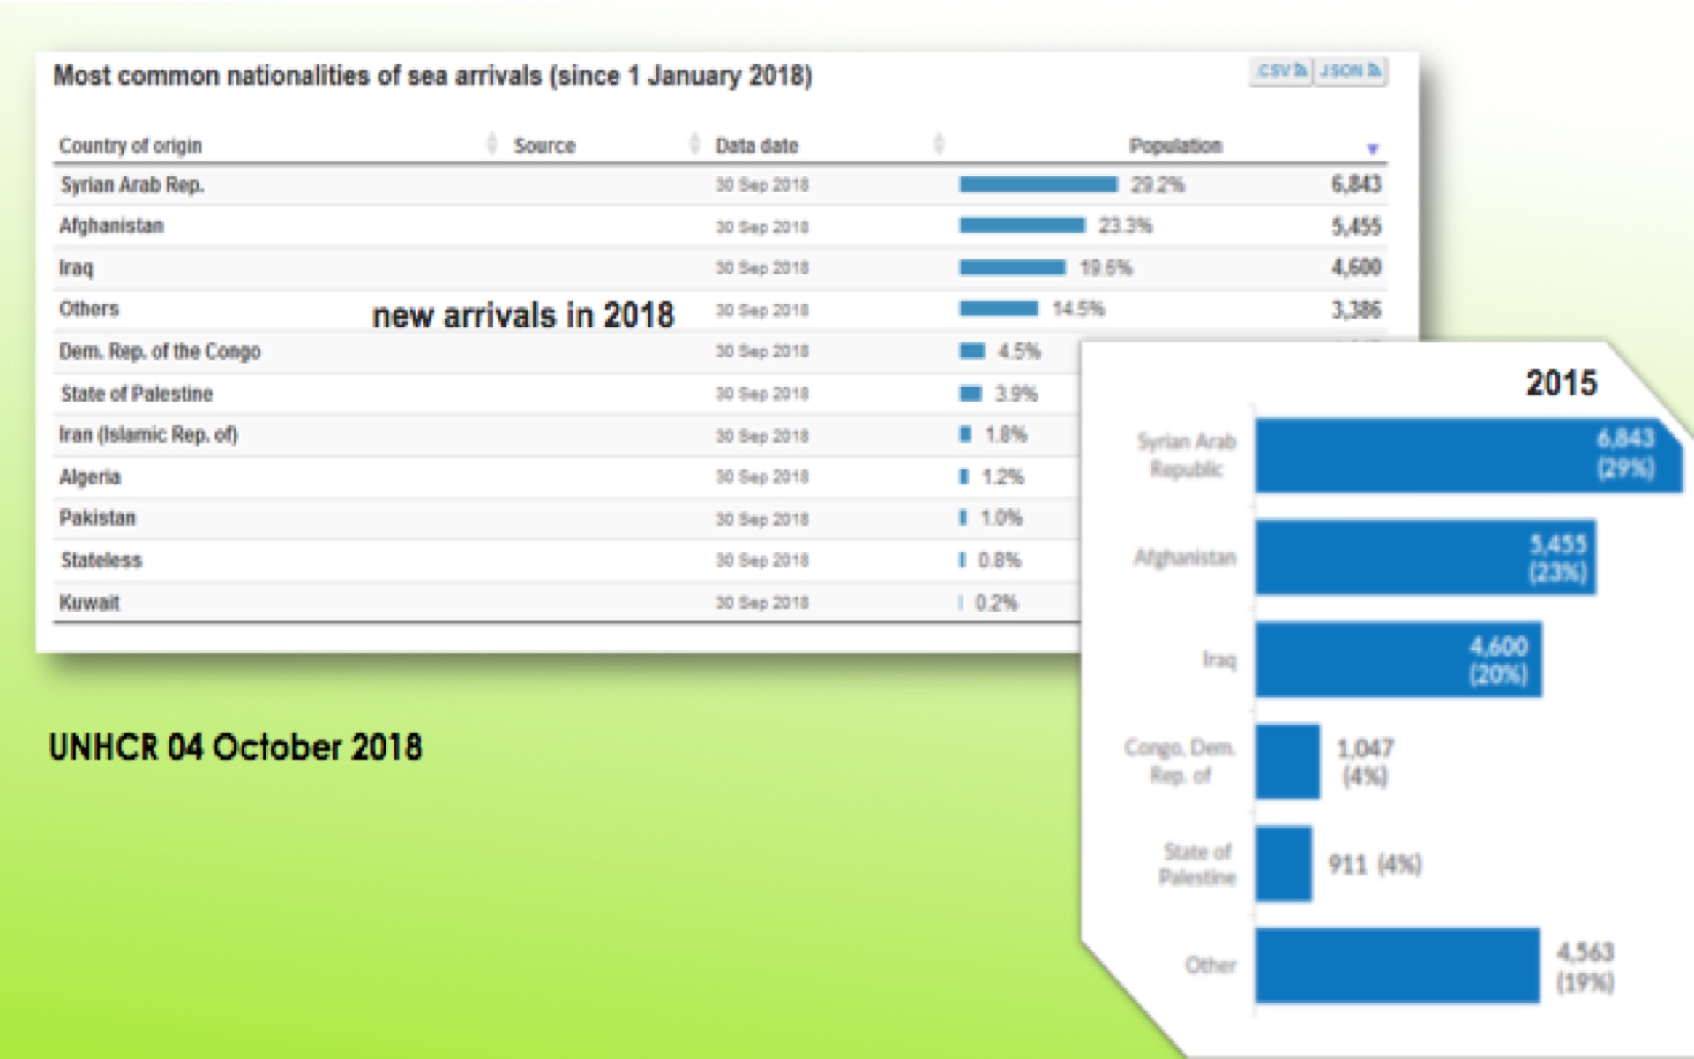Click the Population column header text
Screen dimensions: 1694x1059
click(1175, 146)
